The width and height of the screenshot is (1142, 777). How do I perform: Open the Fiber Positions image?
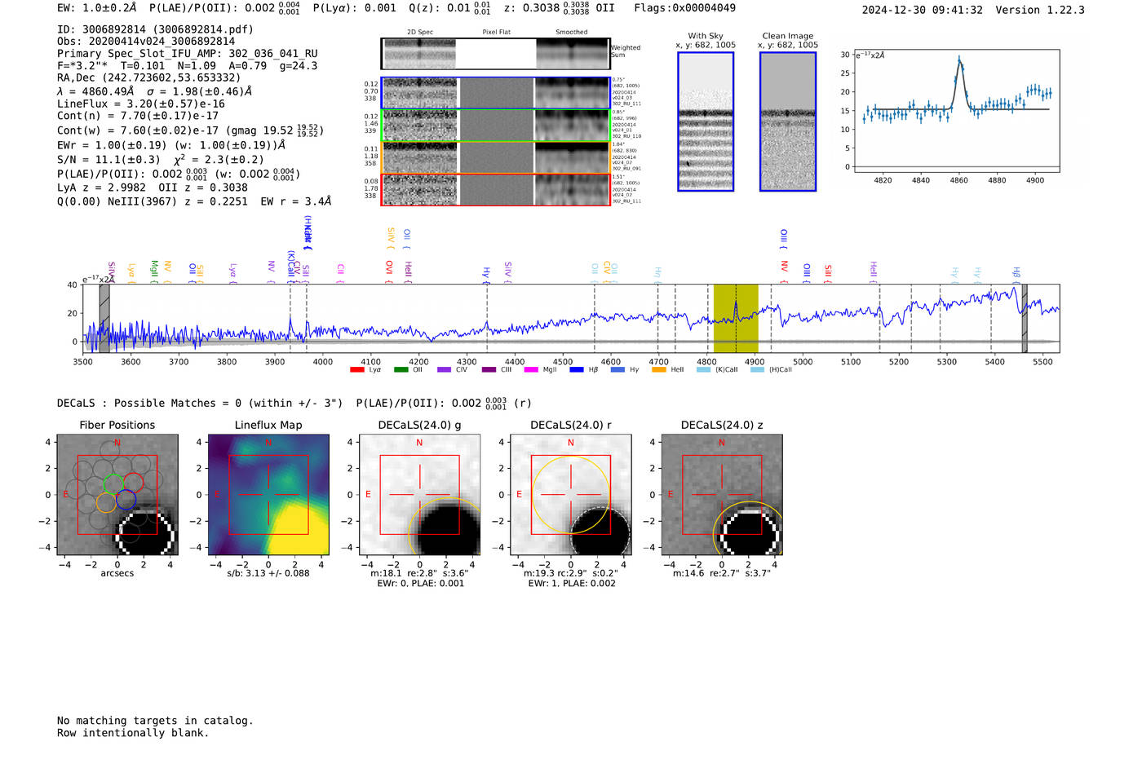pos(117,495)
